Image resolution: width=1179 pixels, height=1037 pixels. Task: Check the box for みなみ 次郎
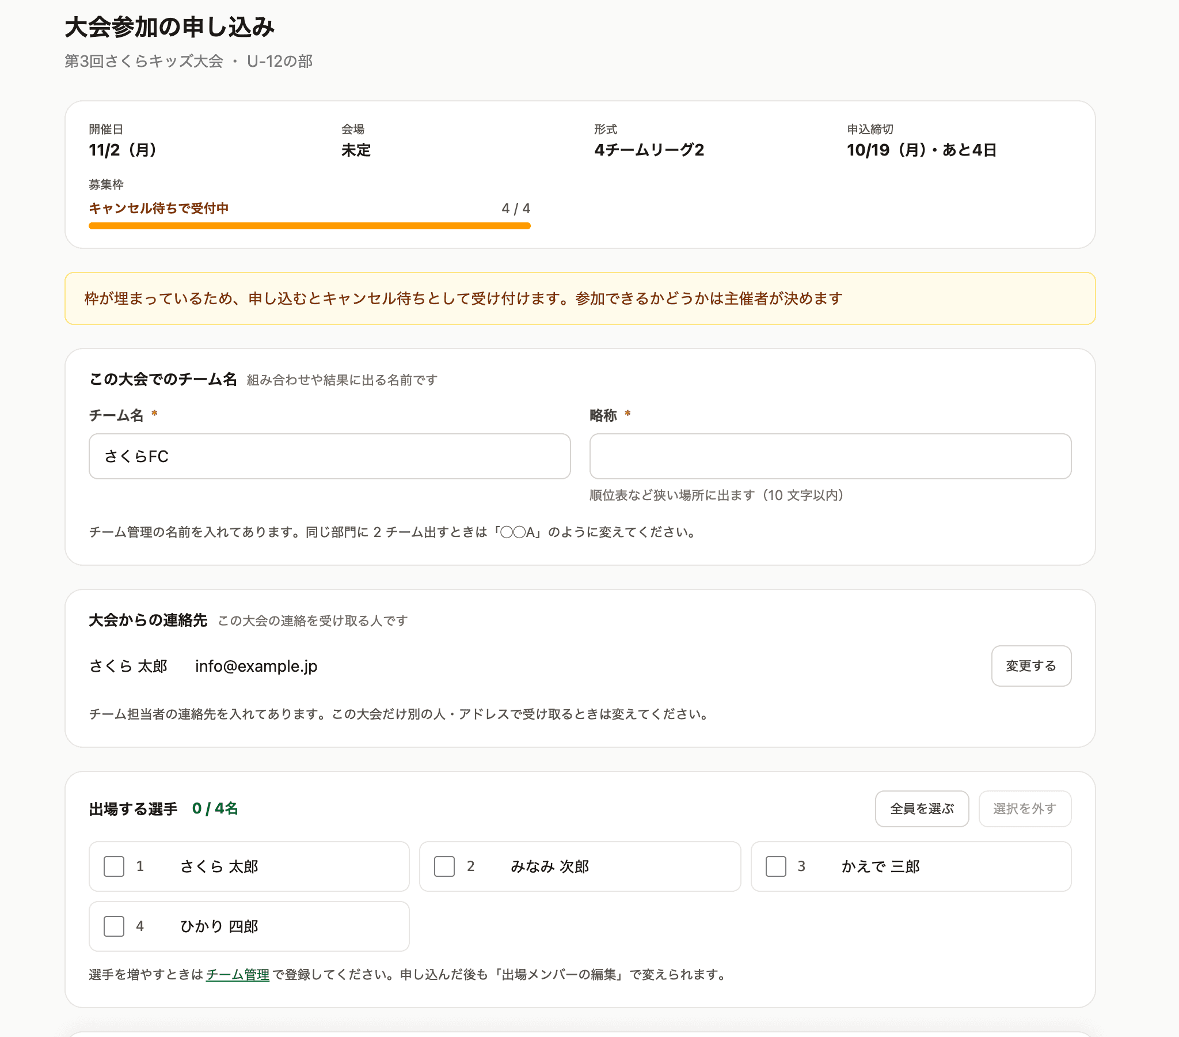[444, 866]
